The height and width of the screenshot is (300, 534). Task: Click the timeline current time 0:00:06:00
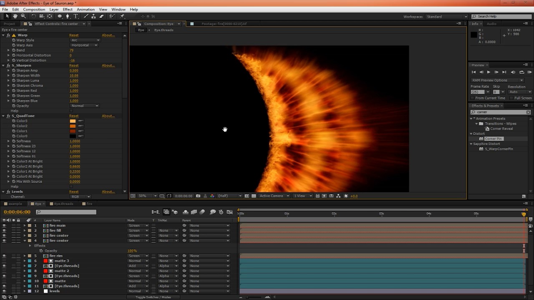point(17,212)
